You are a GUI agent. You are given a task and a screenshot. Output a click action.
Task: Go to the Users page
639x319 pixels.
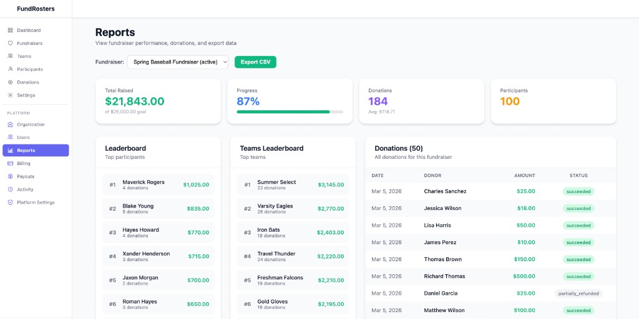tap(23, 138)
